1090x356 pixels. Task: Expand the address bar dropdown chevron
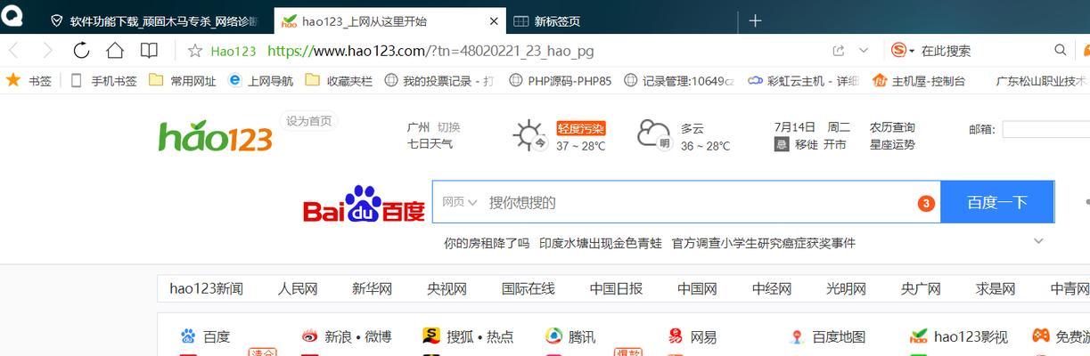[863, 51]
